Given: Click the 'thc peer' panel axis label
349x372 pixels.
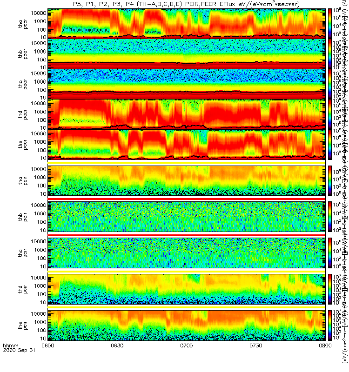Looking at the screenshot, I should [x=23, y=85].
